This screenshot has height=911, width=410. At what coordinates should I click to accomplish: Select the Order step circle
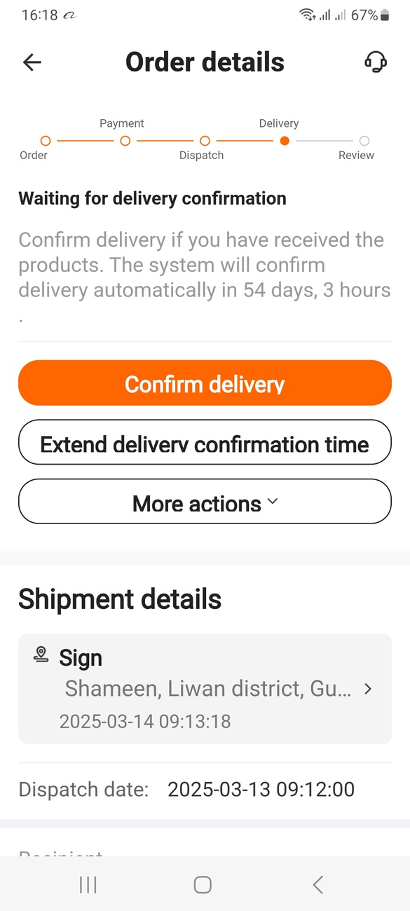pos(46,141)
